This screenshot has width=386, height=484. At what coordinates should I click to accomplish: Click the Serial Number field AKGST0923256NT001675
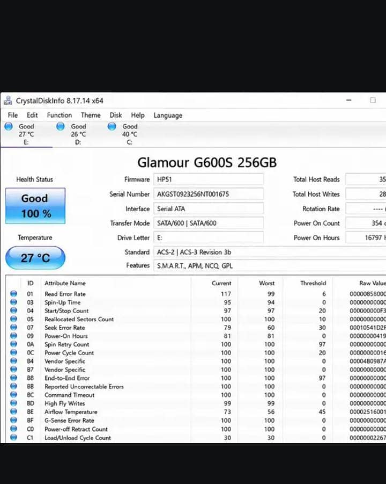click(x=209, y=194)
